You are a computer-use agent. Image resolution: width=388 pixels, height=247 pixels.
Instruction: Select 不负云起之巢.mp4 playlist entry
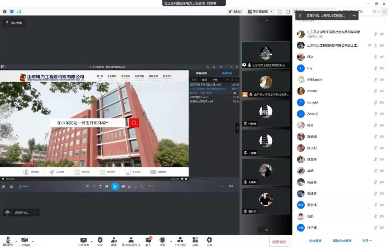coord(214,84)
